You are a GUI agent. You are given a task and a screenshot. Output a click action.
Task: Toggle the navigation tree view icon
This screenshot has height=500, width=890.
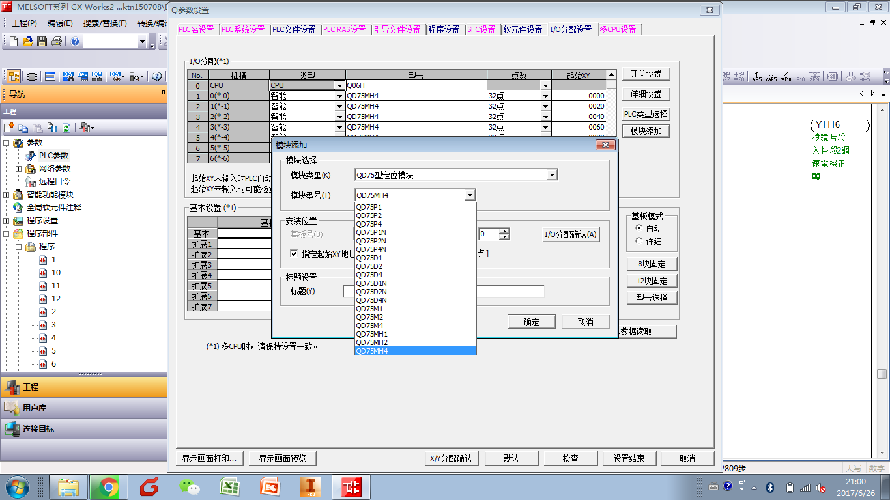click(14, 76)
